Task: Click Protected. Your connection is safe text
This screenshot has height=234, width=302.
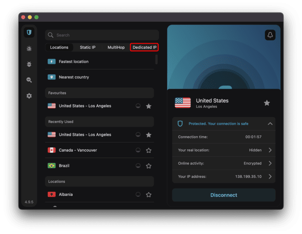Action: point(218,124)
